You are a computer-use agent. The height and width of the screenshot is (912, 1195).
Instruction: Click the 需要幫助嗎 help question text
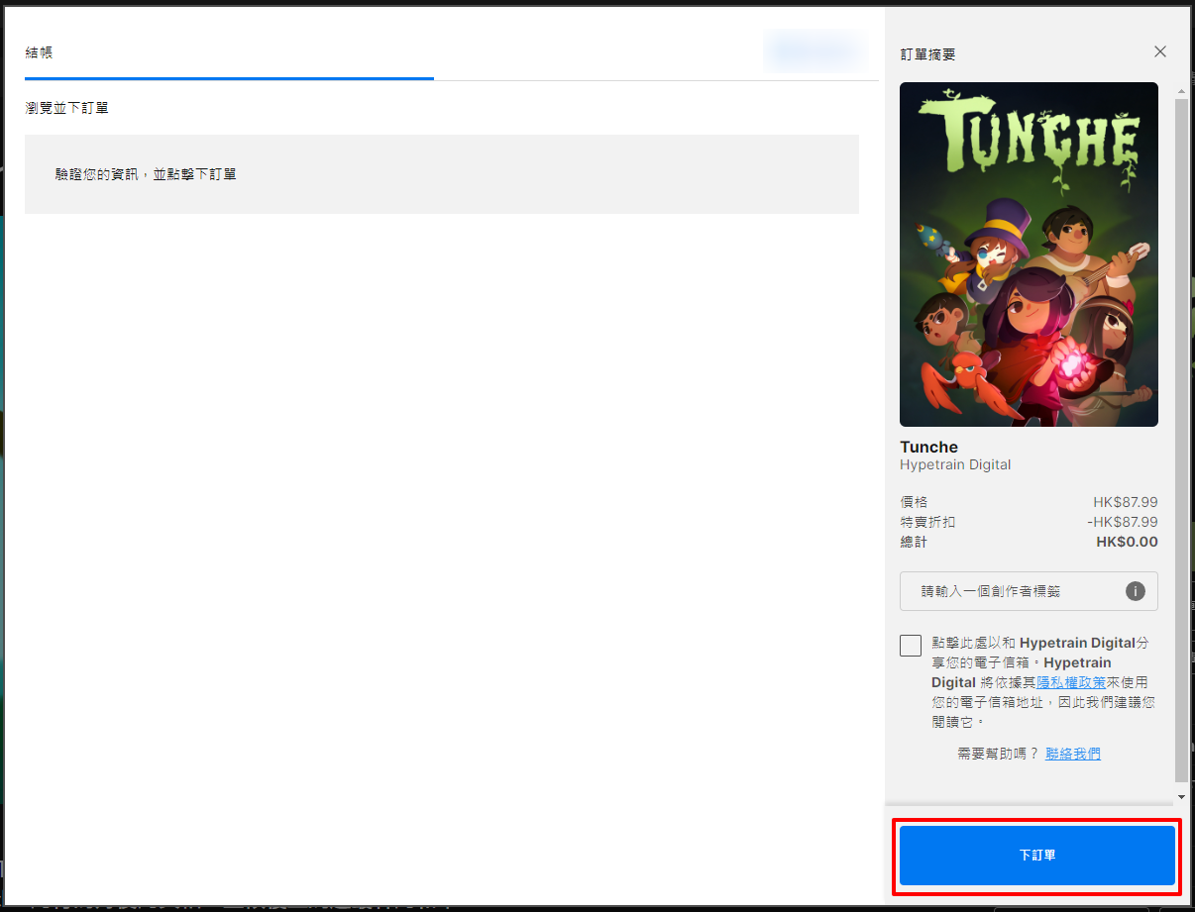[x=998, y=754]
